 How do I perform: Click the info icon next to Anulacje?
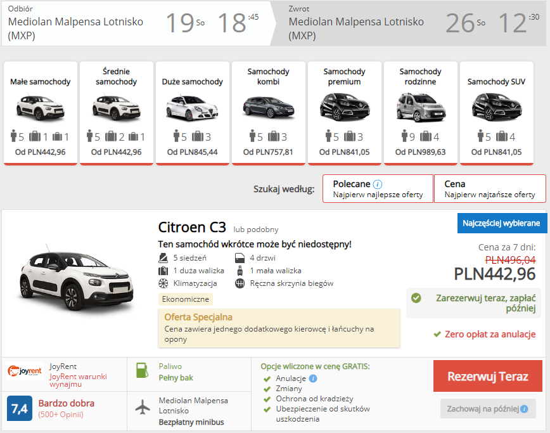pyautogui.click(x=313, y=378)
